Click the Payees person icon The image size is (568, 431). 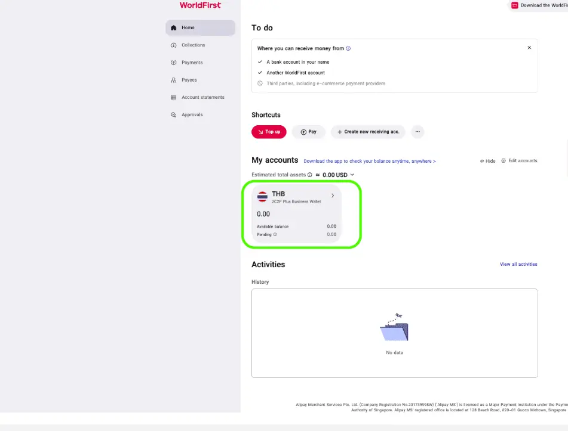[x=174, y=80]
